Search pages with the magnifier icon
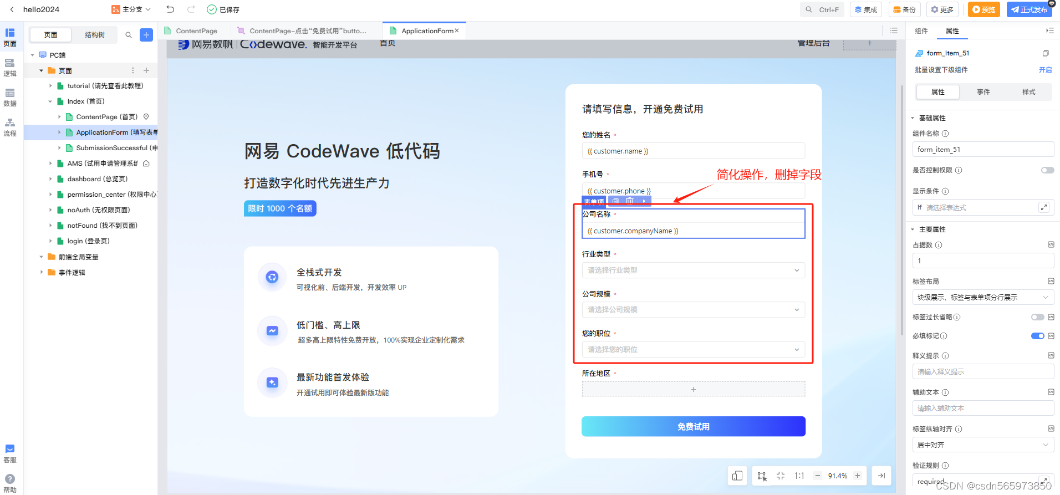1060x495 pixels. pyautogui.click(x=129, y=35)
